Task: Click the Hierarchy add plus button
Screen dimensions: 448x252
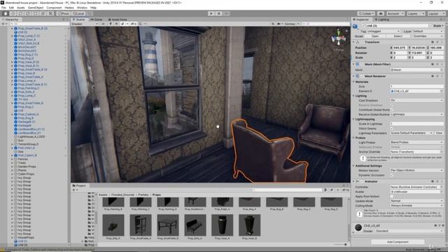Action: (x=3, y=24)
